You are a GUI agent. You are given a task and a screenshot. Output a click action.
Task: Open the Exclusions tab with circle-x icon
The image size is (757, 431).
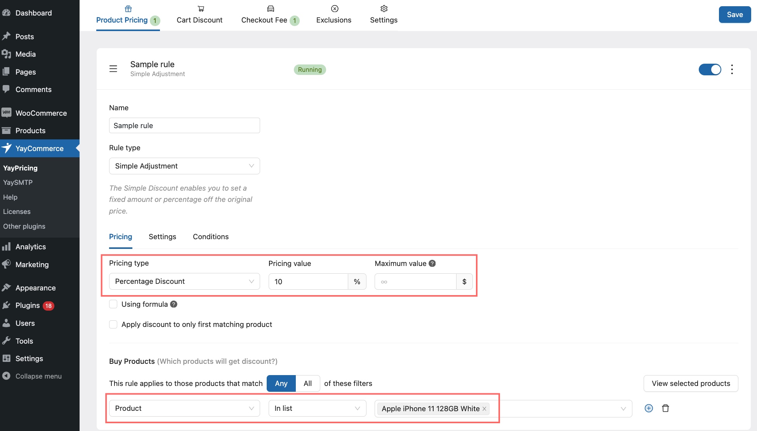point(333,15)
